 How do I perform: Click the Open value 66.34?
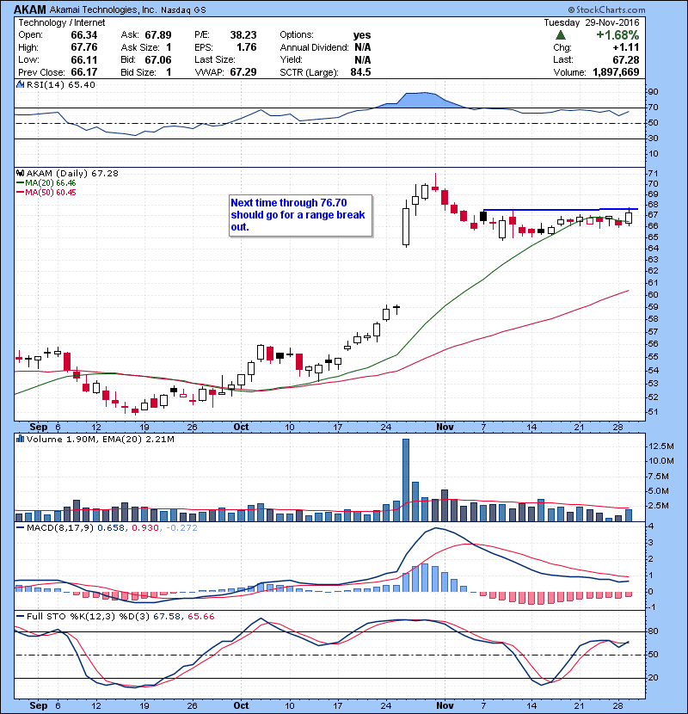83,35
